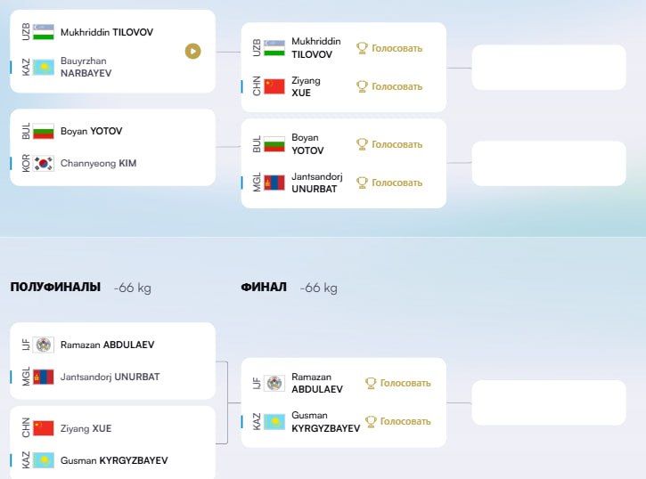Image resolution: width=646 pixels, height=479 pixels.
Task: Vote for Jantsandorj Unurbat
Action: point(389,183)
